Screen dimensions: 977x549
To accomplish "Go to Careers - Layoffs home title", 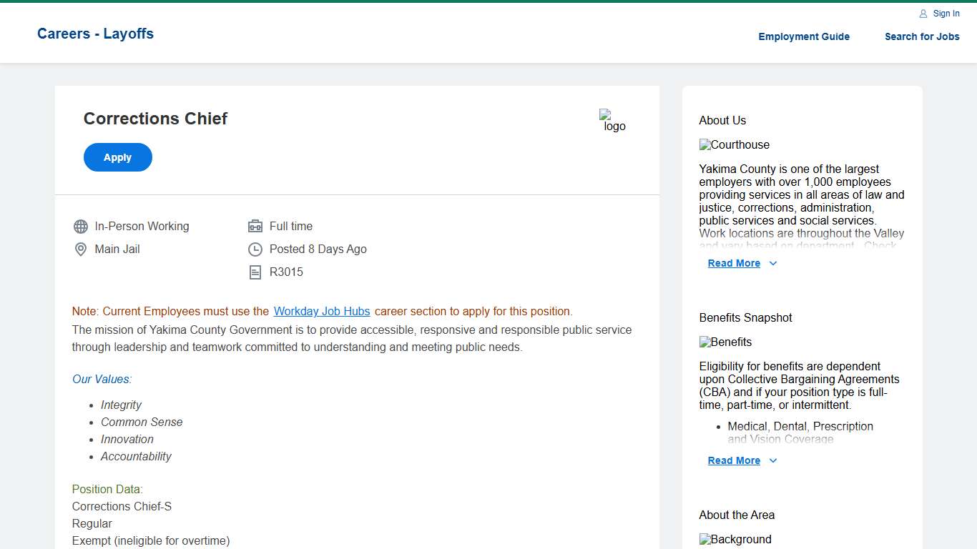I will point(95,34).
